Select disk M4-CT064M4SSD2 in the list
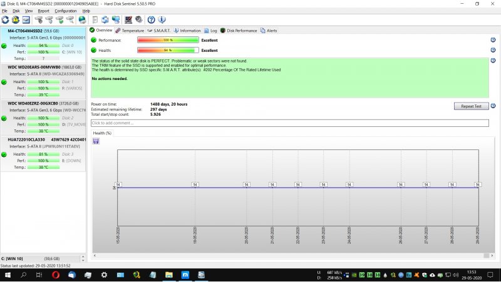The image size is (501, 282). pos(43,44)
